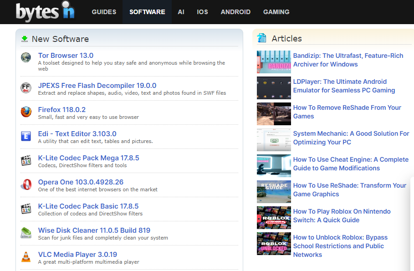Open Roblox On Nintendo Switch article
This screenshot has height=271, width=414.
coord(342,215)
